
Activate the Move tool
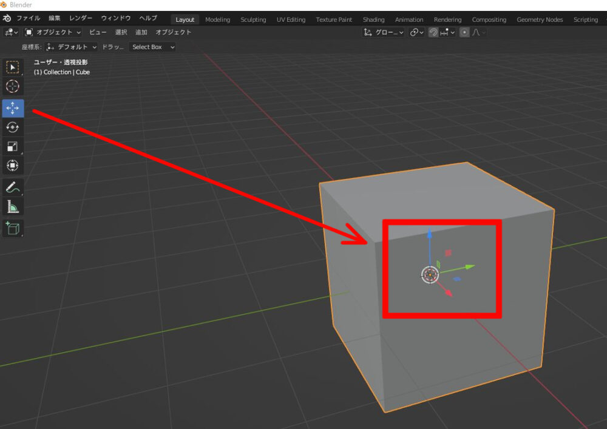click(13, 108)
